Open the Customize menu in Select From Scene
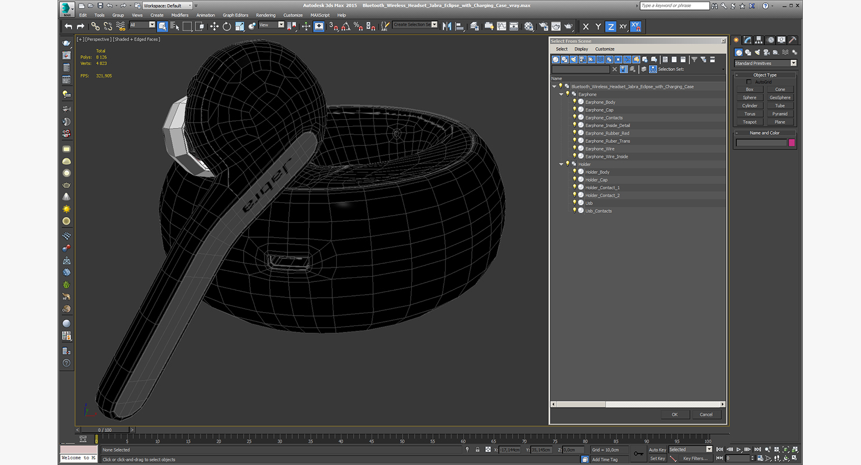The image size is (861, 465). point(604,49)
